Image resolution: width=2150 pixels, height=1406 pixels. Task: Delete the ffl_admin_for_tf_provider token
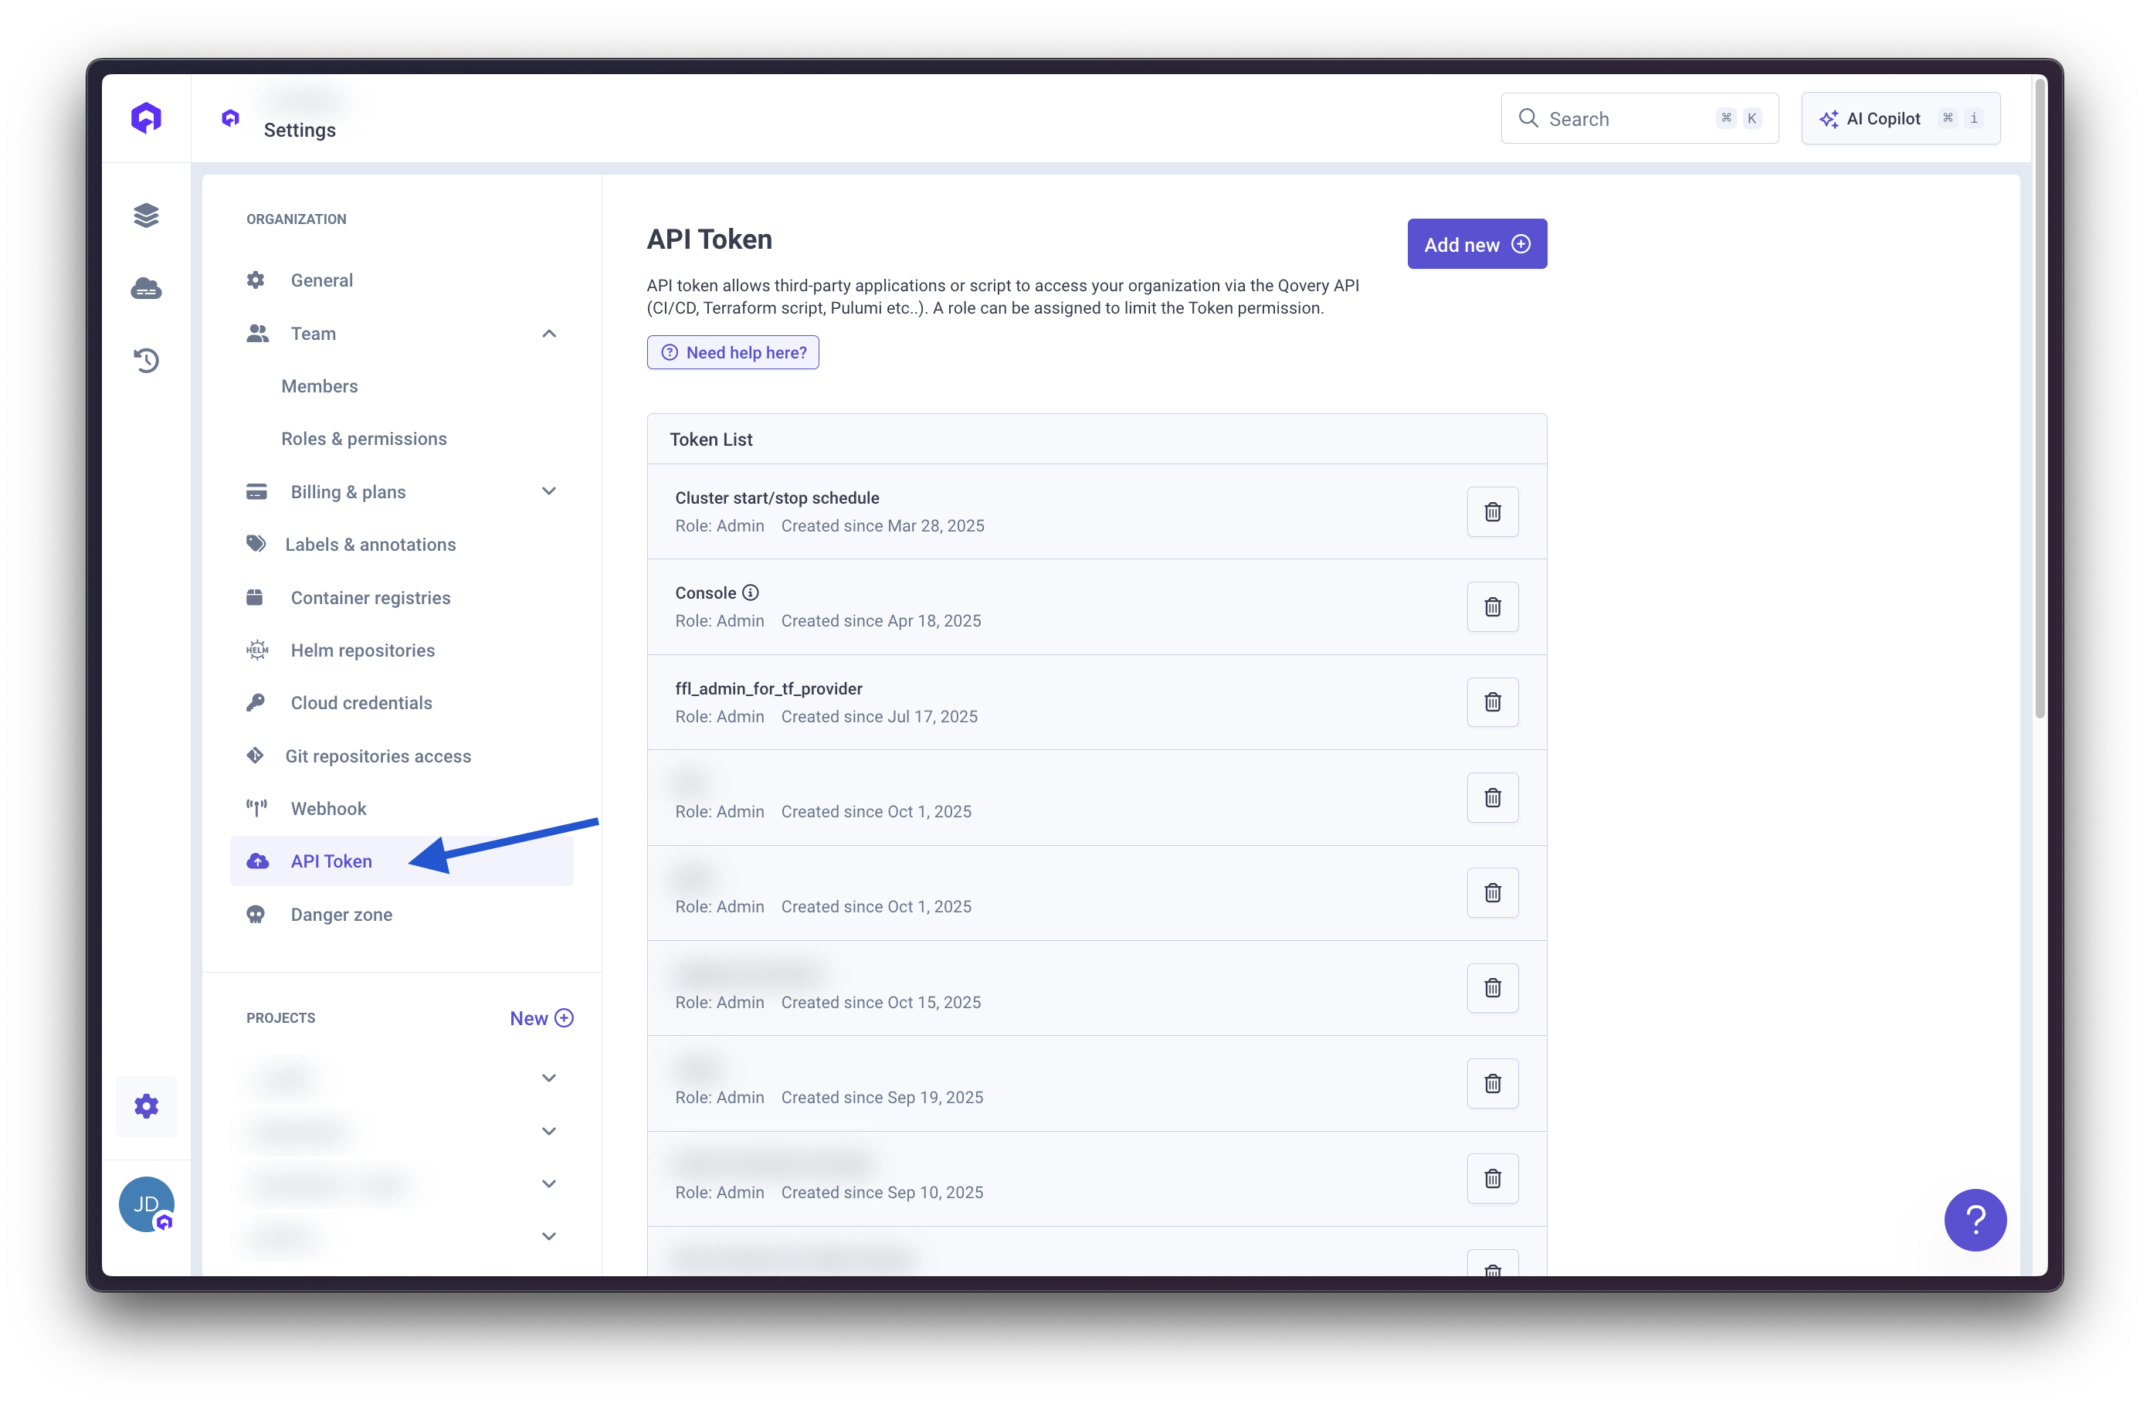tap(1492, 702)
